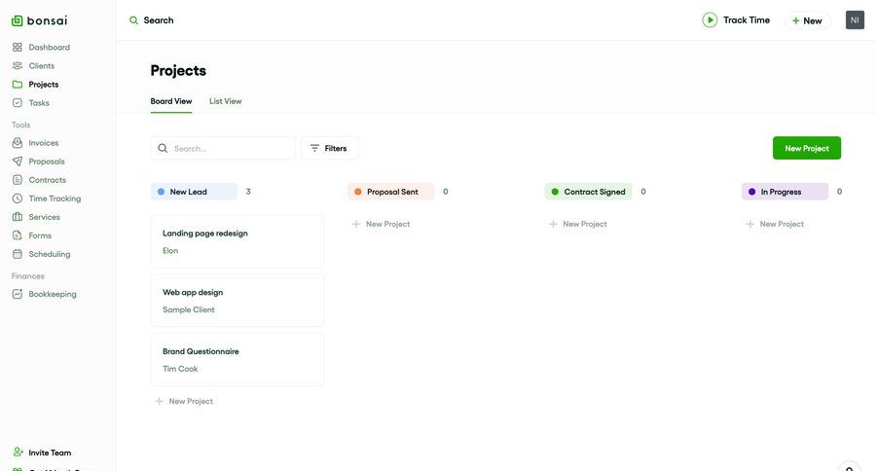Click the plus icon under Contract Signed
The image size is (876, 471).
tap(553, 224)
